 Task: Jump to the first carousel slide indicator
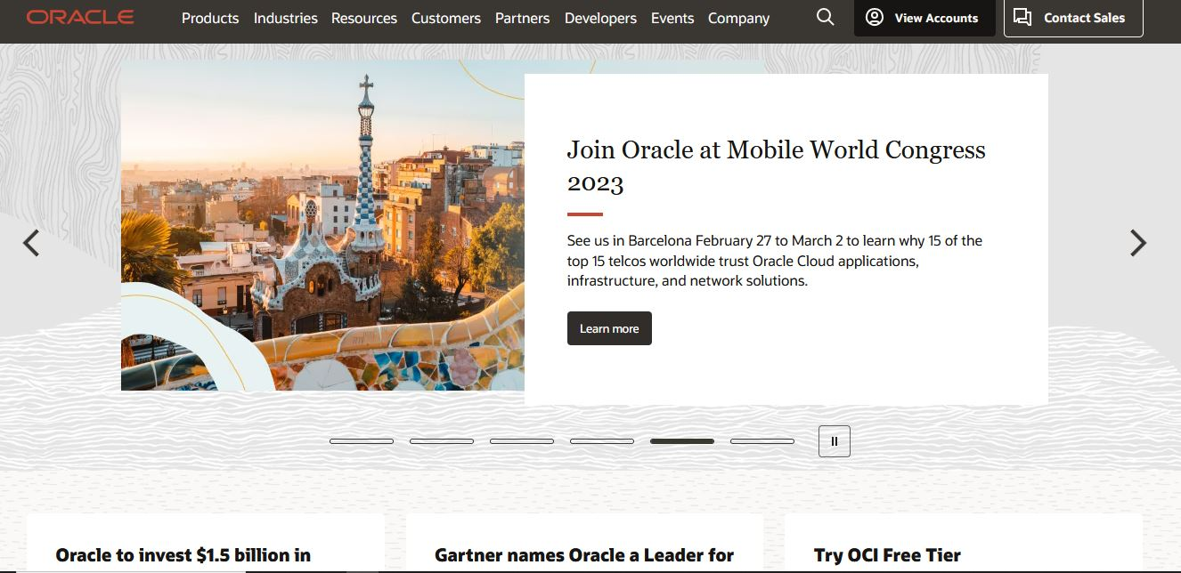pyautogui.click(x=362, y=441)
